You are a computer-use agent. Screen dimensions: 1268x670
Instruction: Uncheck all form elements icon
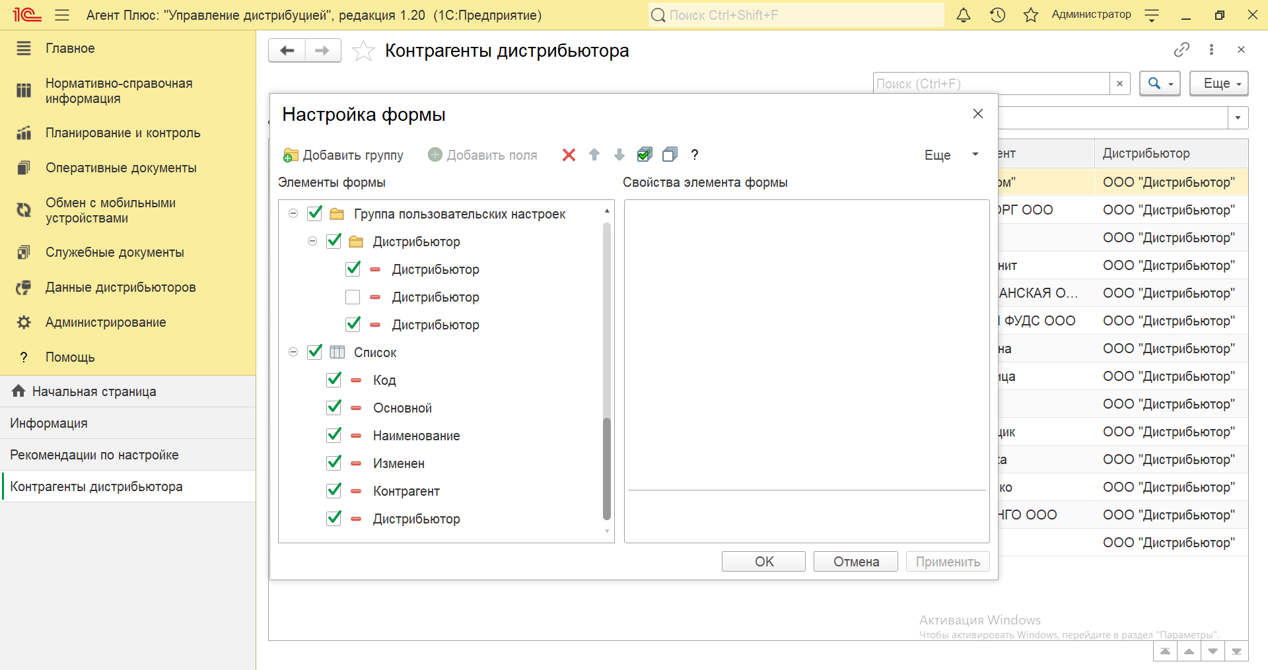[x=670, y=154]
